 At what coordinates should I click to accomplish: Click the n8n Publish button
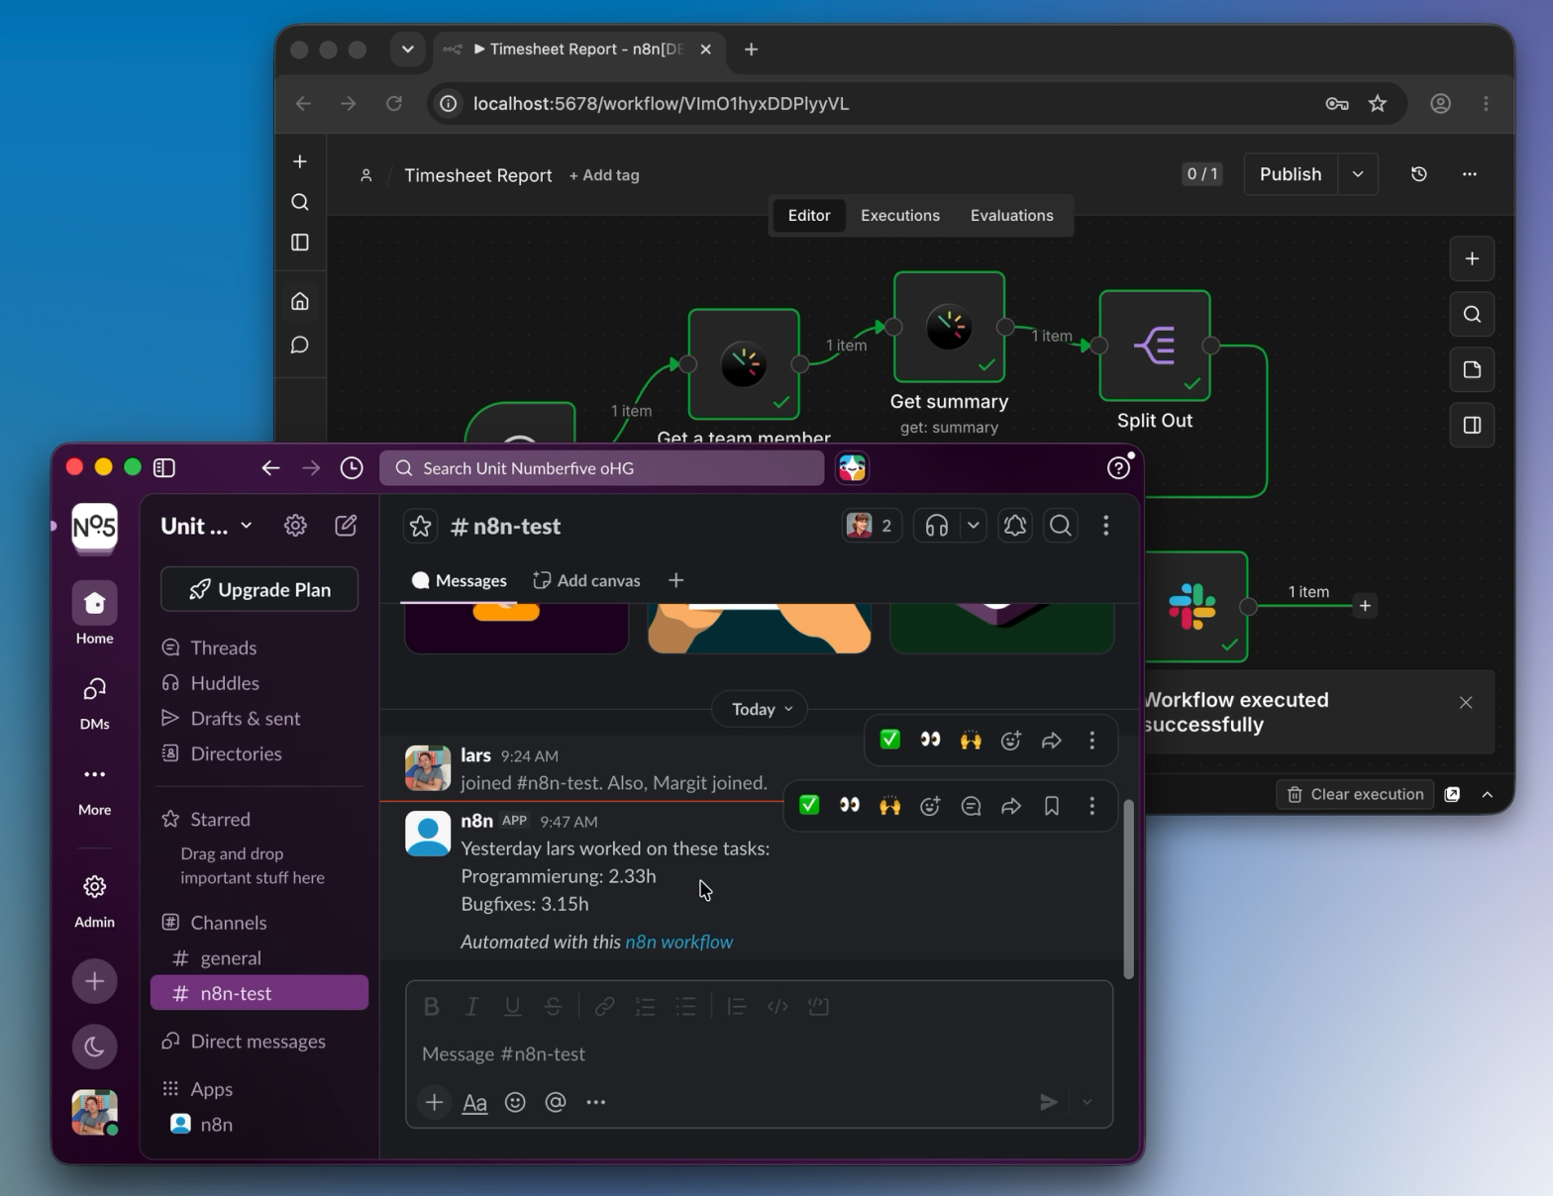[1291, 174]
